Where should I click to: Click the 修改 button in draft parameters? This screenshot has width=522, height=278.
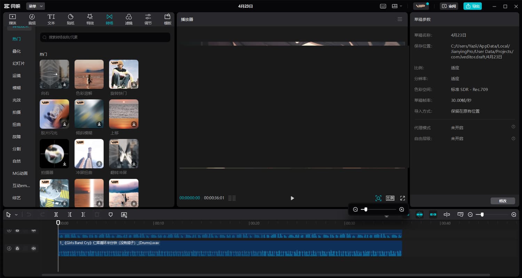[503, 201]
